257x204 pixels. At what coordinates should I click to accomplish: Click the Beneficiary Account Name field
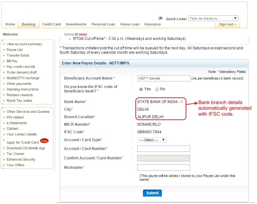pyautogui.click(x=163, y=78)
